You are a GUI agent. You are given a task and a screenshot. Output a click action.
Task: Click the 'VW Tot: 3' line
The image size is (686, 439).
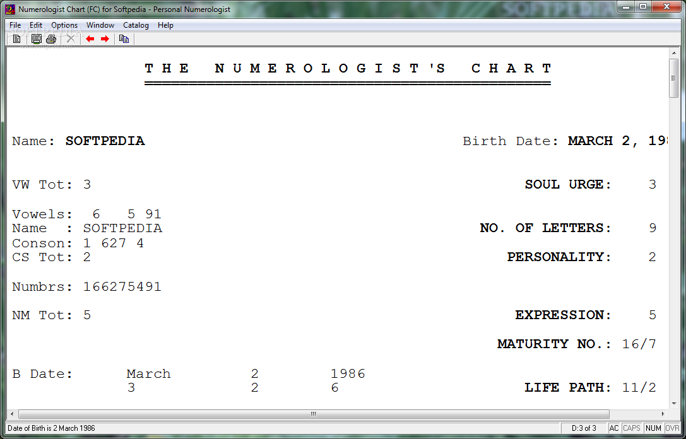click(x=52, y=185)
